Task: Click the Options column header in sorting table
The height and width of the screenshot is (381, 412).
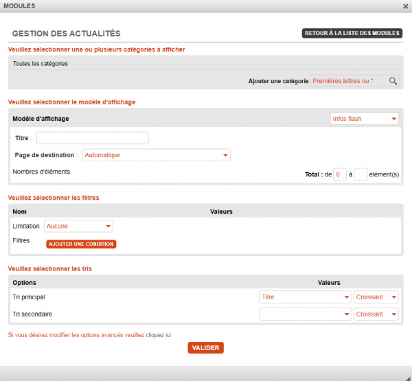Action: pyautogui.click(x=25, y=283)
